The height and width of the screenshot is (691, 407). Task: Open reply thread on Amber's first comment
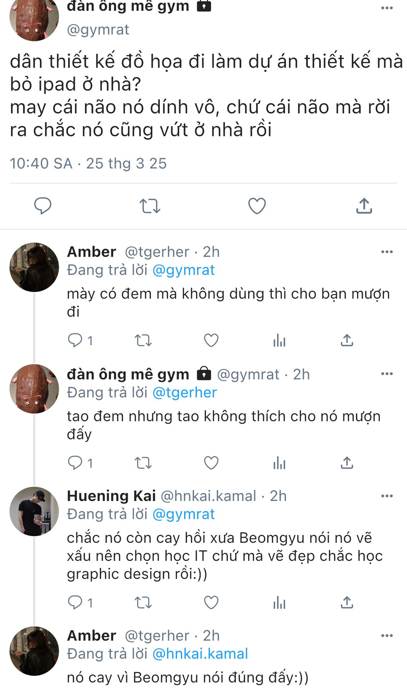tap(75, 340)
